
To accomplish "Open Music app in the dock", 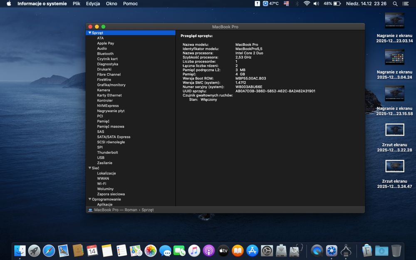I will tap(194, 250).
